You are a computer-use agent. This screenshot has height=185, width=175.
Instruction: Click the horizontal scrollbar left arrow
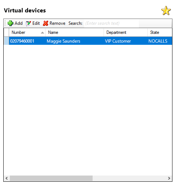point(7,178)
